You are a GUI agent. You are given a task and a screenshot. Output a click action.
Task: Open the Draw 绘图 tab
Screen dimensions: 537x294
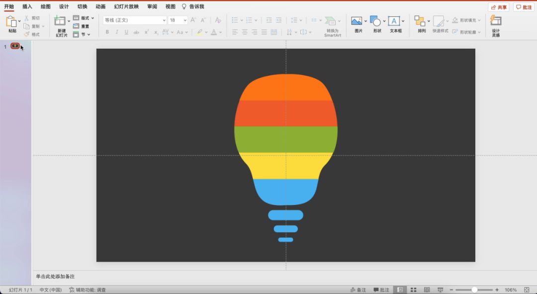coord(46,6)
